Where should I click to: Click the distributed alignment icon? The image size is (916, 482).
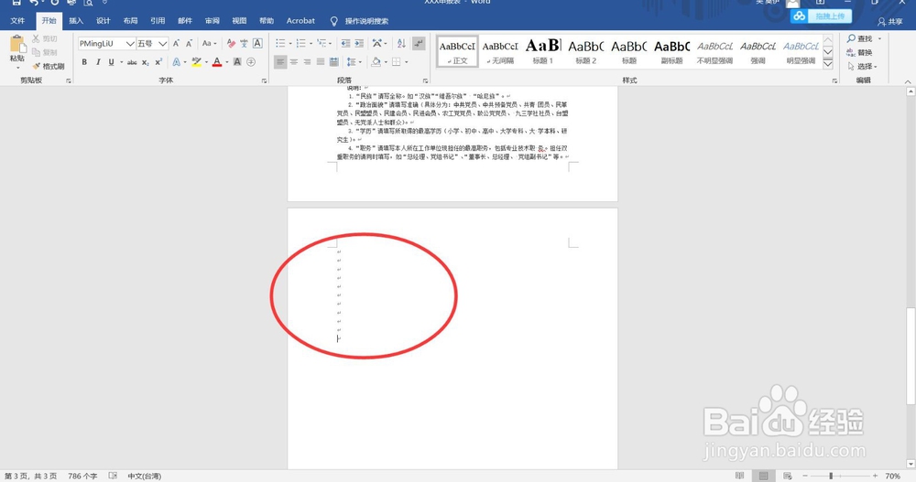coord(333,62)
